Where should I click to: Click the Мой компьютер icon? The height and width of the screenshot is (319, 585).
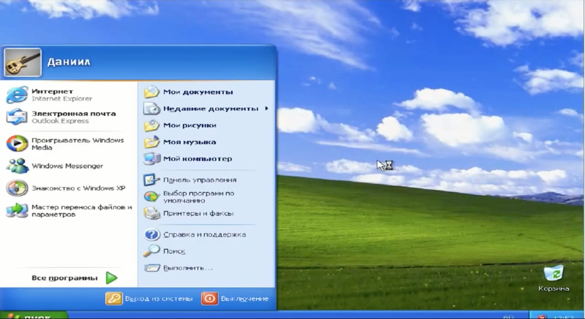click(x=152, y=159)
